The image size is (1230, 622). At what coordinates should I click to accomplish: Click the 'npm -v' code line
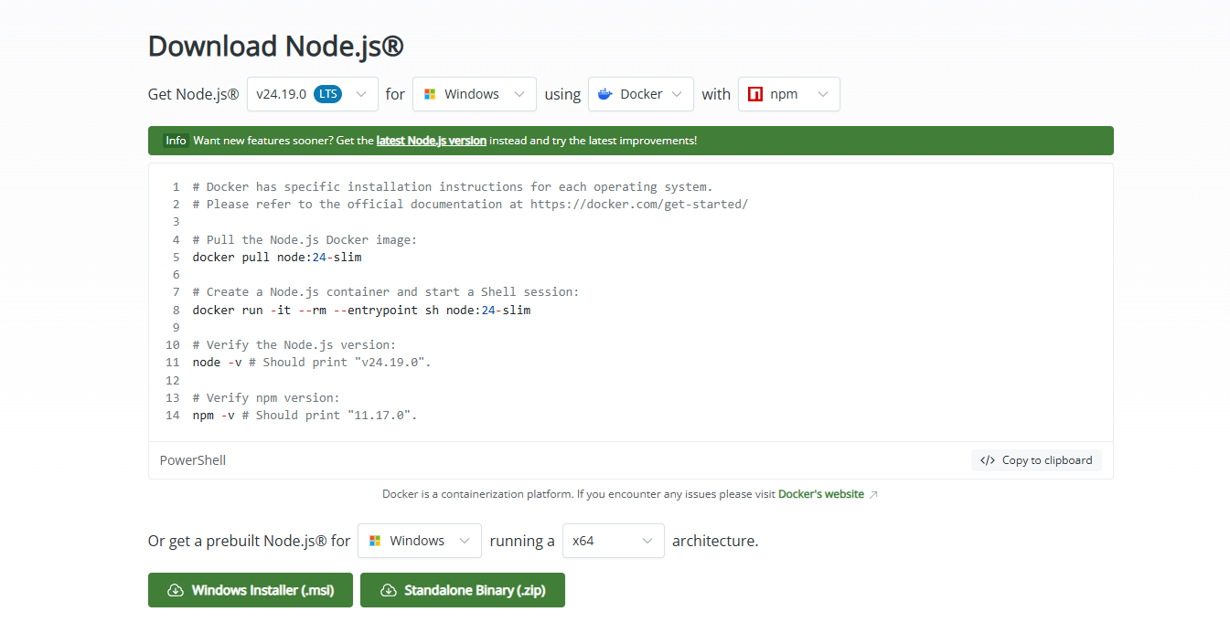pos(305,415)
